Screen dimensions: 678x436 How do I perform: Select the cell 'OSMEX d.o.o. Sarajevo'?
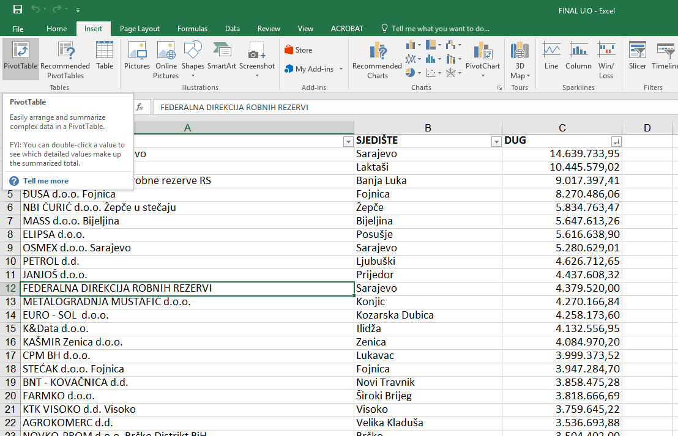pos(187,248)
